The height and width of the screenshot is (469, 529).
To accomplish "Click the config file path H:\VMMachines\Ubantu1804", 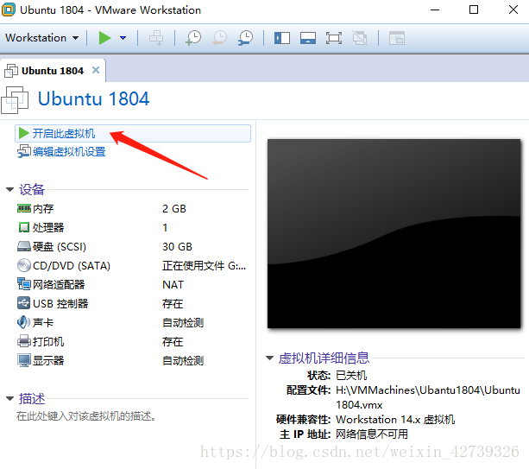I will coord(428,397).
